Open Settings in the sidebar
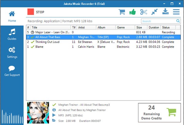The height and width of the screenshot is (125, 184). [x=12, y=52]
